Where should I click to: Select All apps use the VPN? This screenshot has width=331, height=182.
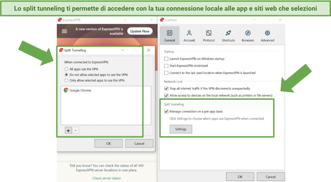click(66, 69)
